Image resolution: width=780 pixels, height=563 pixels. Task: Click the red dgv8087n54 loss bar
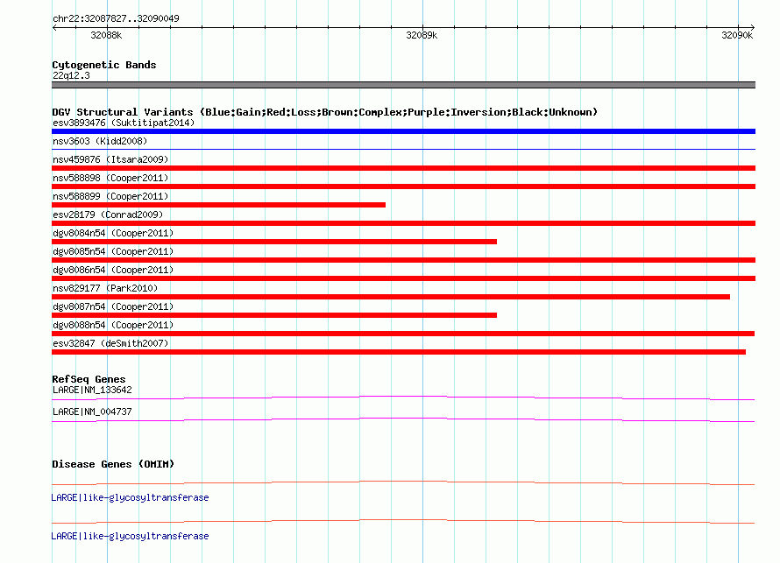[274, 315]
